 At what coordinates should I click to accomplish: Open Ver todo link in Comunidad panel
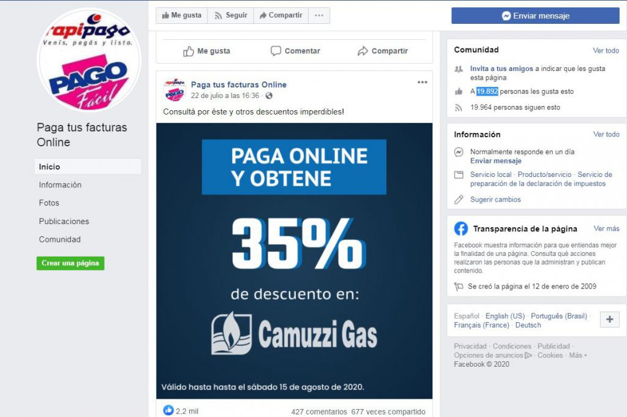point(606,50)
